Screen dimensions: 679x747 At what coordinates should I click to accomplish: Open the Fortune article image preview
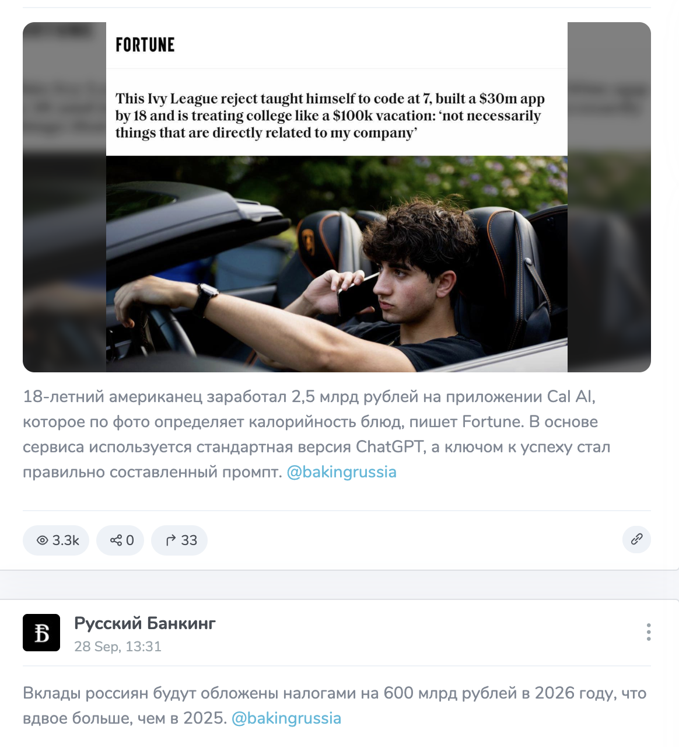pos(337,197)
